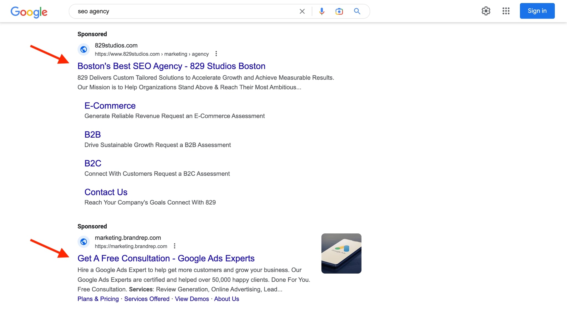
Task: Click the magnifying glass search icon
Action: [357, 11]
